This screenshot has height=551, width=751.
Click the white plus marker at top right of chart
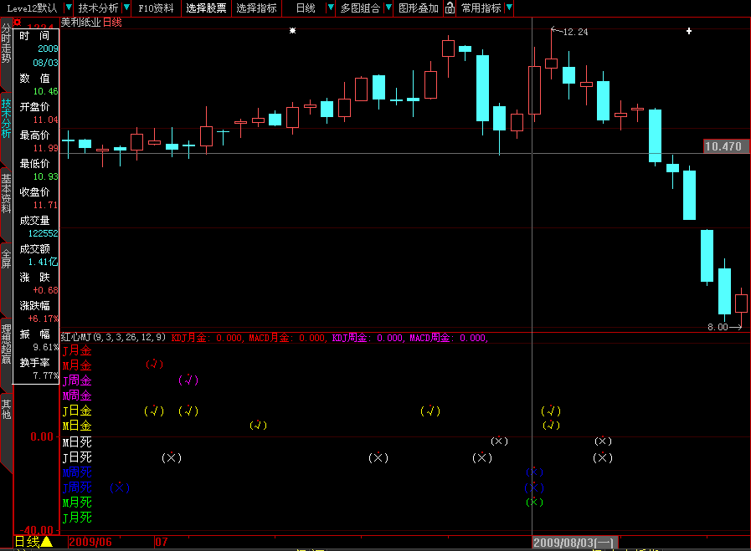689,31
